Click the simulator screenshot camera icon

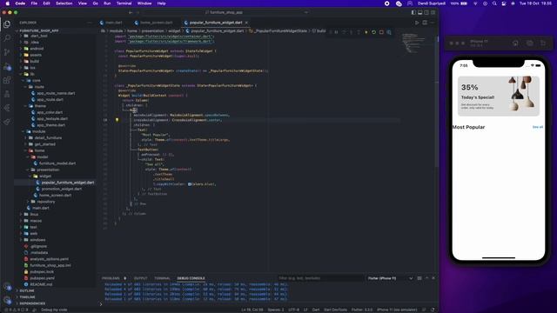(x=530, y=43)
